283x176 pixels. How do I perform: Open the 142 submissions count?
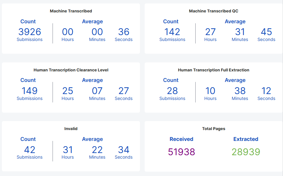point(172,32)
